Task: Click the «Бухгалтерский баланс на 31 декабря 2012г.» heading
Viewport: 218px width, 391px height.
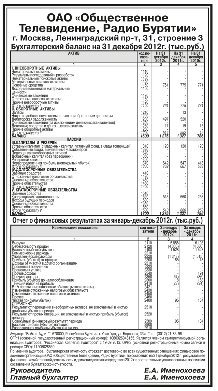Action: coord(109,47)
